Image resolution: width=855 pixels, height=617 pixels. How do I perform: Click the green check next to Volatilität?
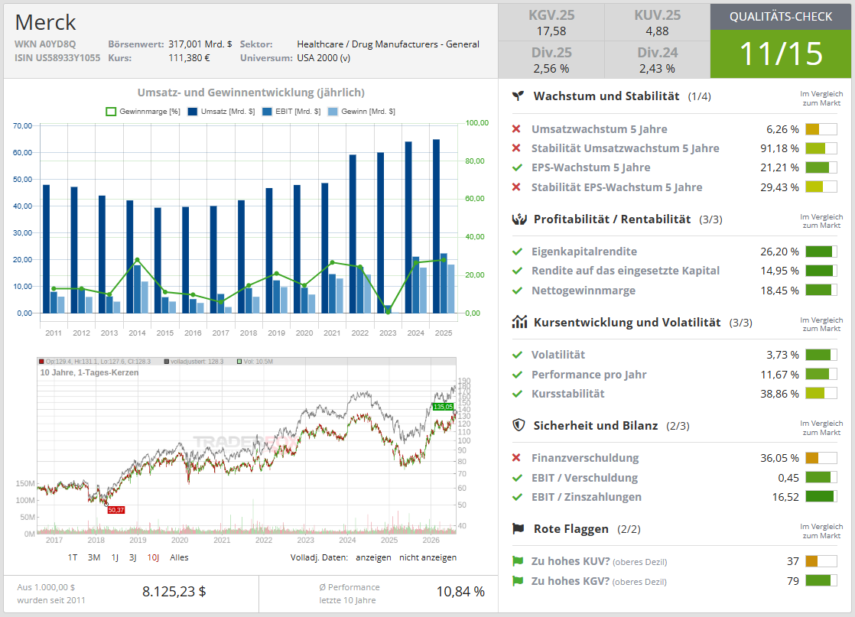[518, 355]
